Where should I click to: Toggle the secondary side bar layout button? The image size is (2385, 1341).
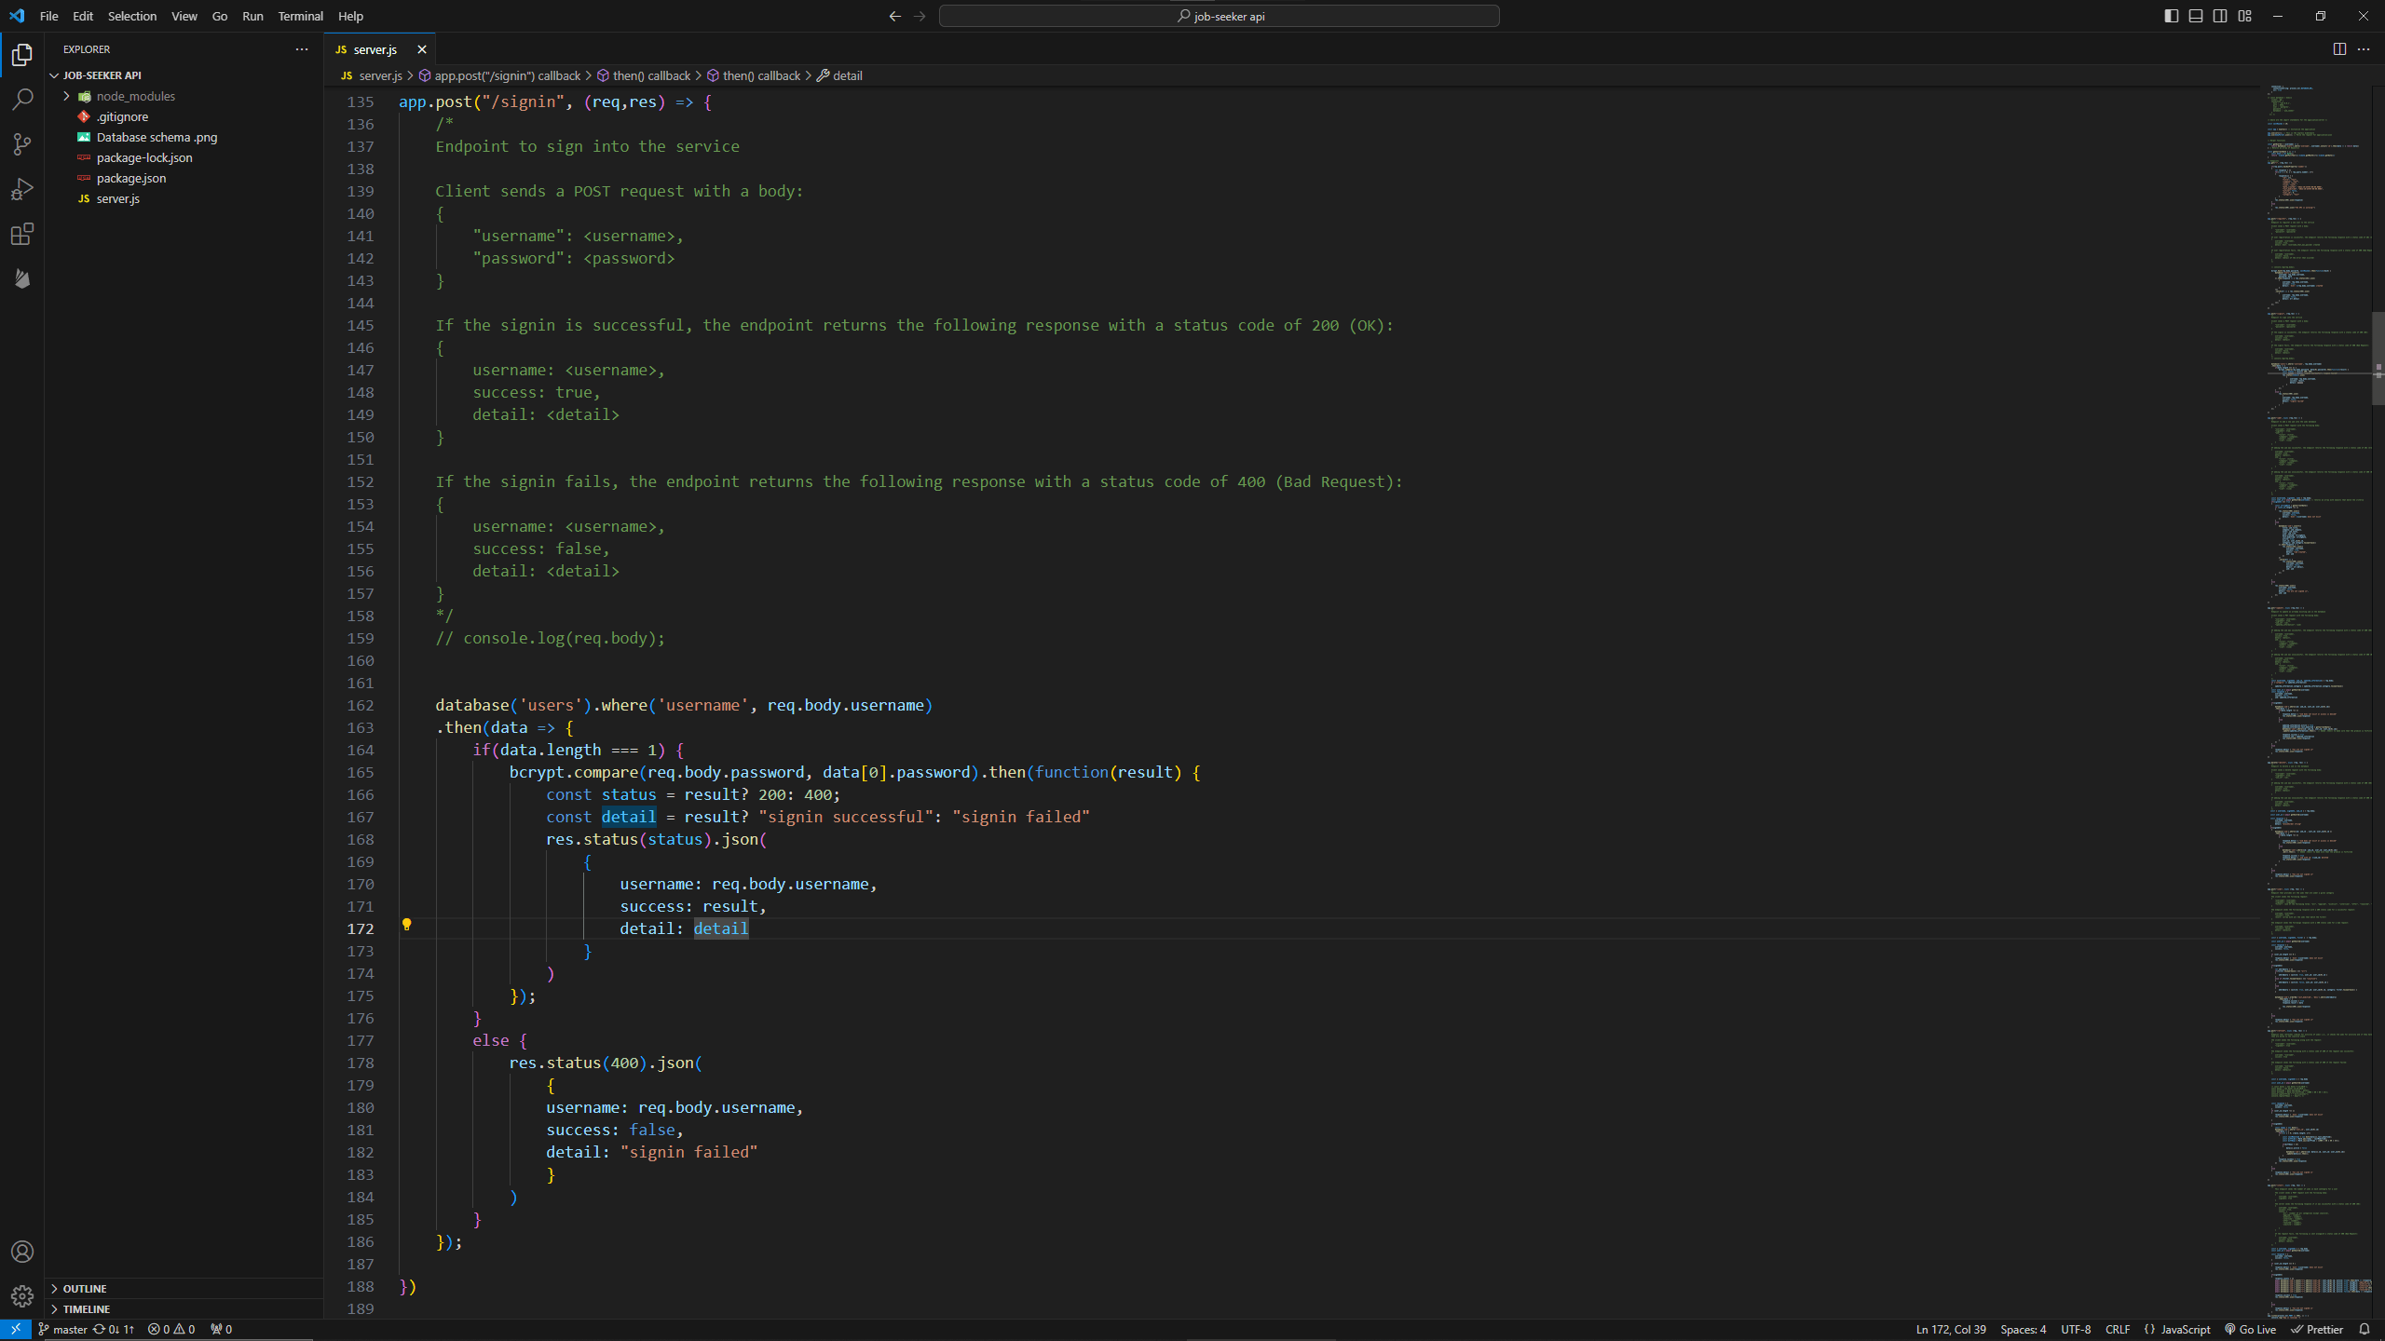2220,16
